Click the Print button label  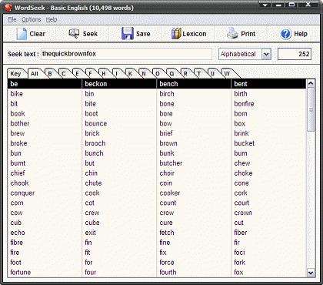point(248,34)
